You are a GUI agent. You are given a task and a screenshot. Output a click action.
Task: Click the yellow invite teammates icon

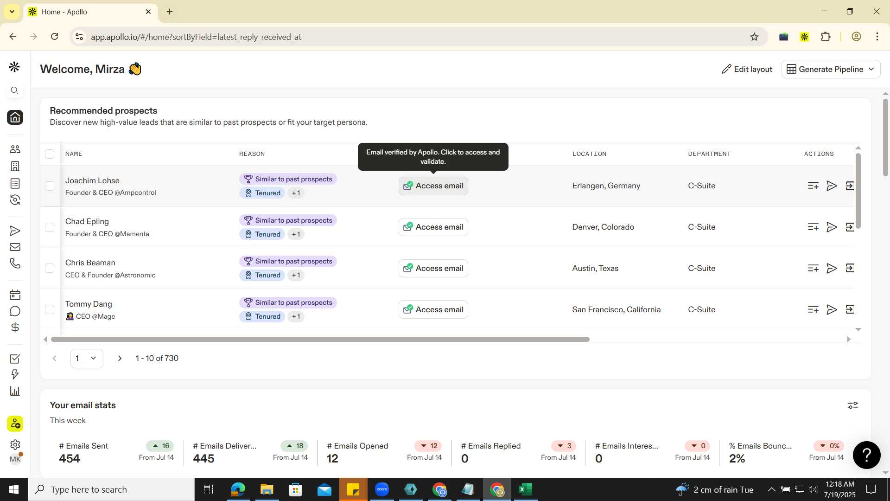pyautogui.click(x=15, y=424)
